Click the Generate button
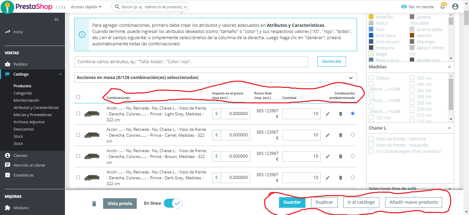 pos(332,61)
